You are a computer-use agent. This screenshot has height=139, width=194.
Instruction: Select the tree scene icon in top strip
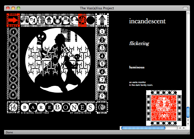click(x=24, y=21)
